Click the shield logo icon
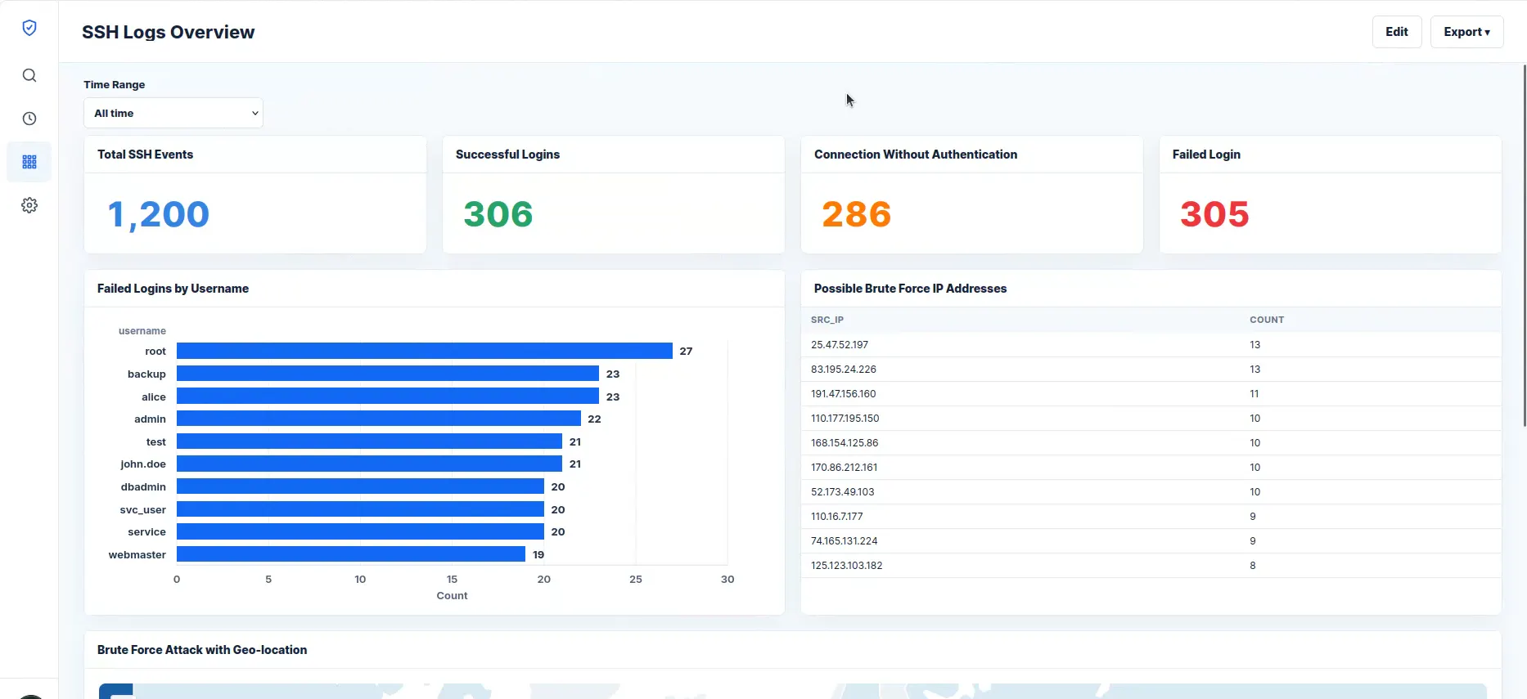The width and height of the screenshot is (1527, 699). (29, 28)
